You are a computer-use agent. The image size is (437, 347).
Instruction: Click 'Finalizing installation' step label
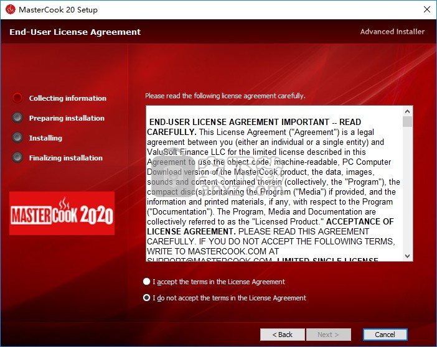(x=66, y=158)
